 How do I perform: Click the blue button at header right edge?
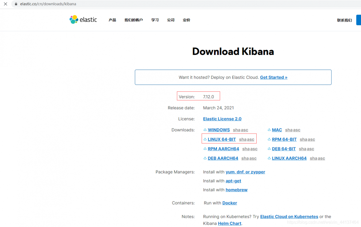[x=358, y=20]
